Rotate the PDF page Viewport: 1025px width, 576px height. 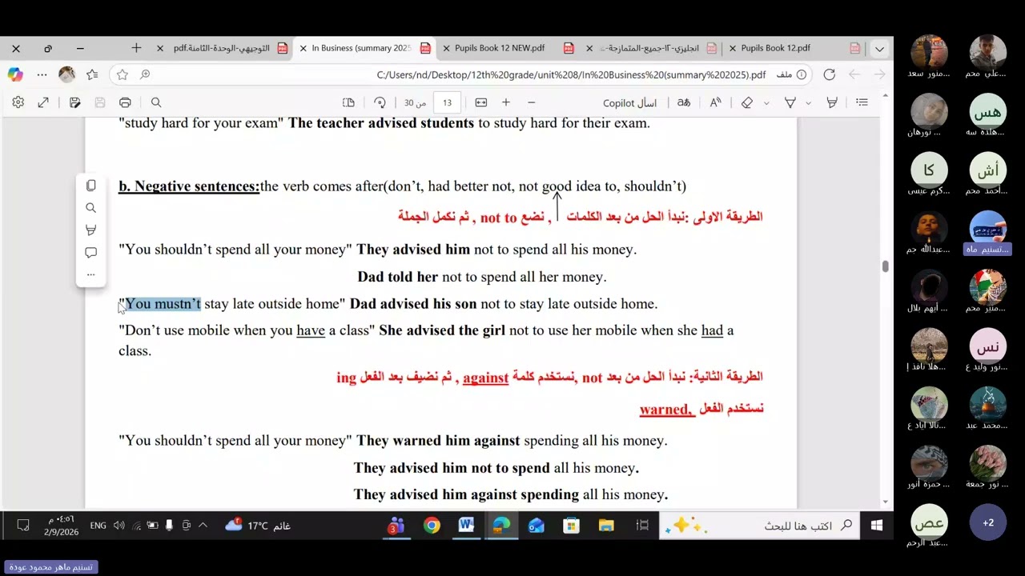pyautogui.click(x=380, y=102)
